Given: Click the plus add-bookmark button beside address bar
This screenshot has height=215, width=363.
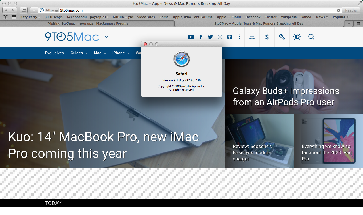Looking at the screenshot, I should (x=34, y=10).
